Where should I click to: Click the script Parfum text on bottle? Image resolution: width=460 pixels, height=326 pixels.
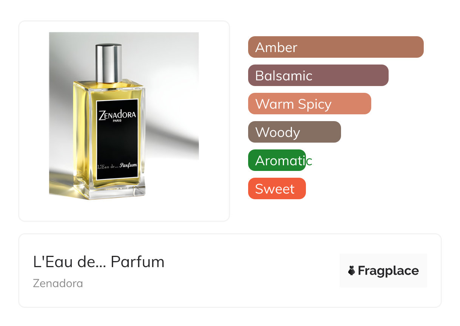pyautogui.click(x=128, y=165)
